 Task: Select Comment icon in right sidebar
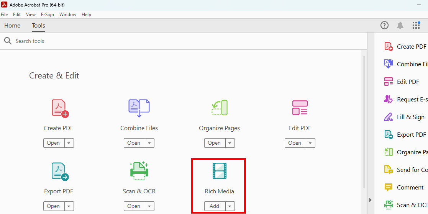tap(389, 187)
